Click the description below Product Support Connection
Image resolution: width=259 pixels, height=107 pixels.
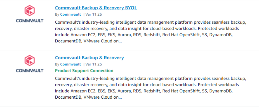[x=150, y=88]
